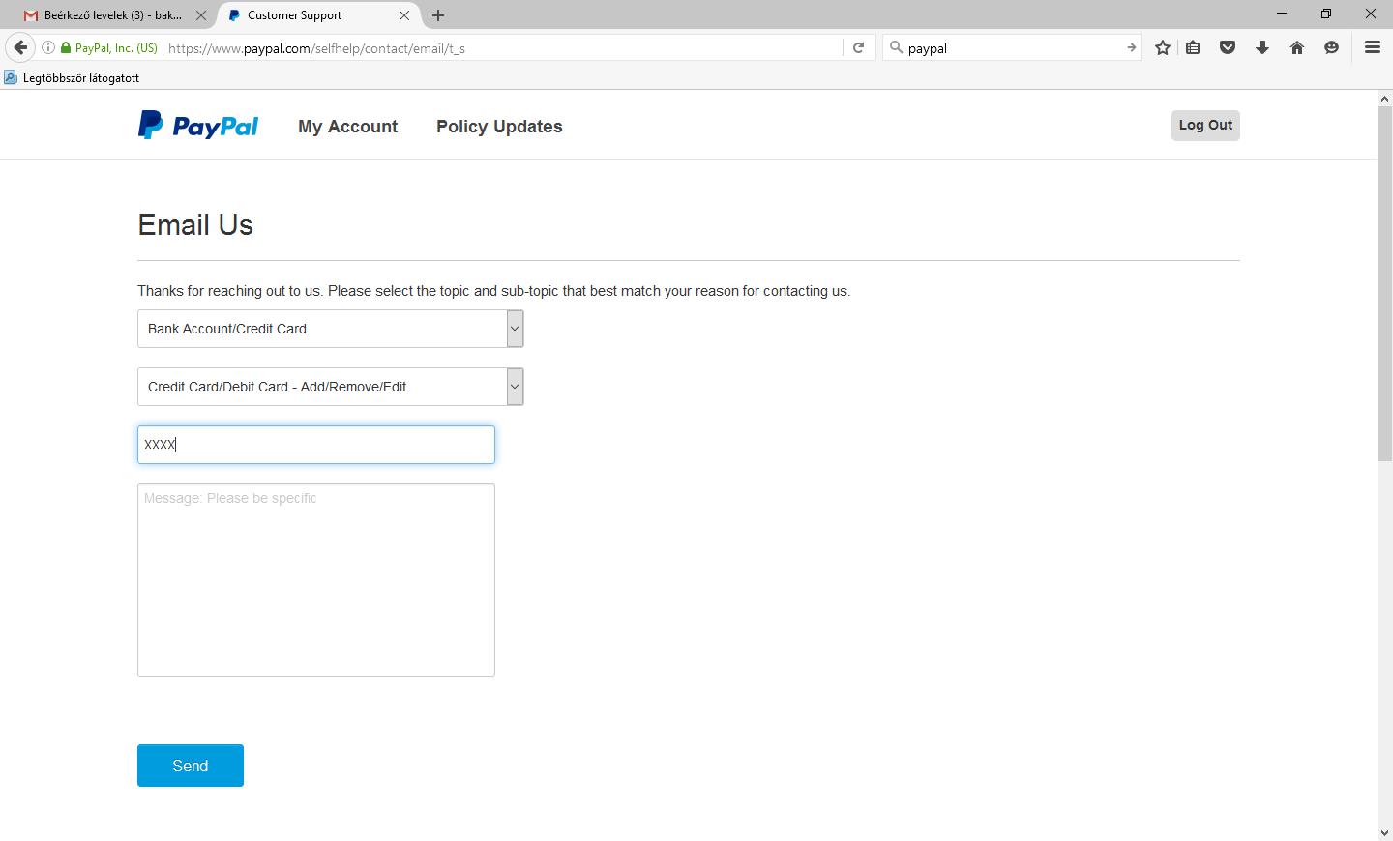Viewport: 1393px width, 841px height.
Task: Send the email with the Send button
Action: point(191,766)
